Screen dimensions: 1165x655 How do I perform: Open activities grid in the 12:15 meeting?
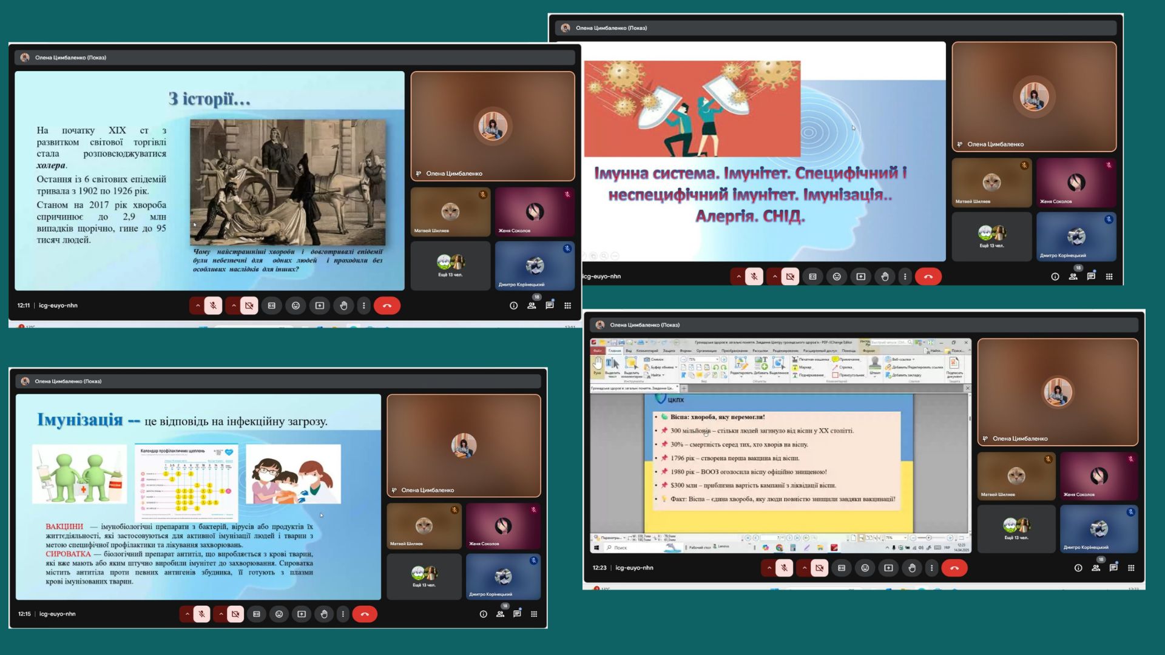click(x=534, y=614)
